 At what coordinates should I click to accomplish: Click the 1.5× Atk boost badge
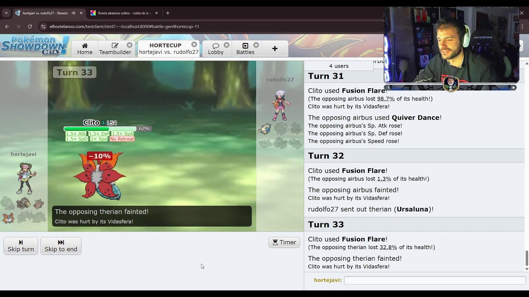click(76, 134)
